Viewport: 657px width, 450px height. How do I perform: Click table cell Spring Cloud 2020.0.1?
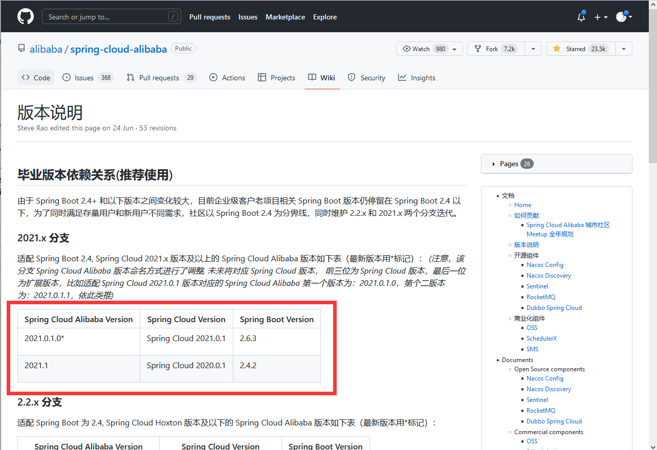186,369
